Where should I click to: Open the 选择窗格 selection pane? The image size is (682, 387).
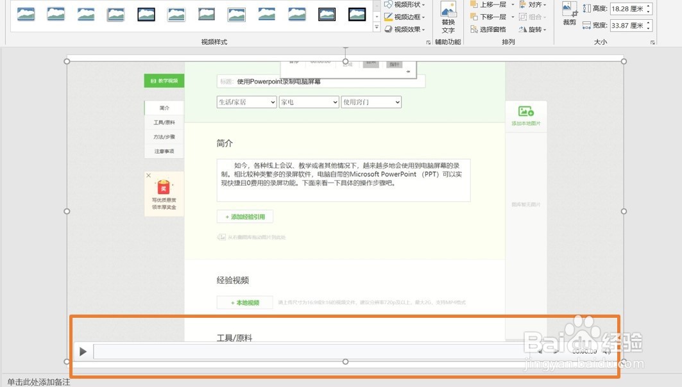coord(488,29)
